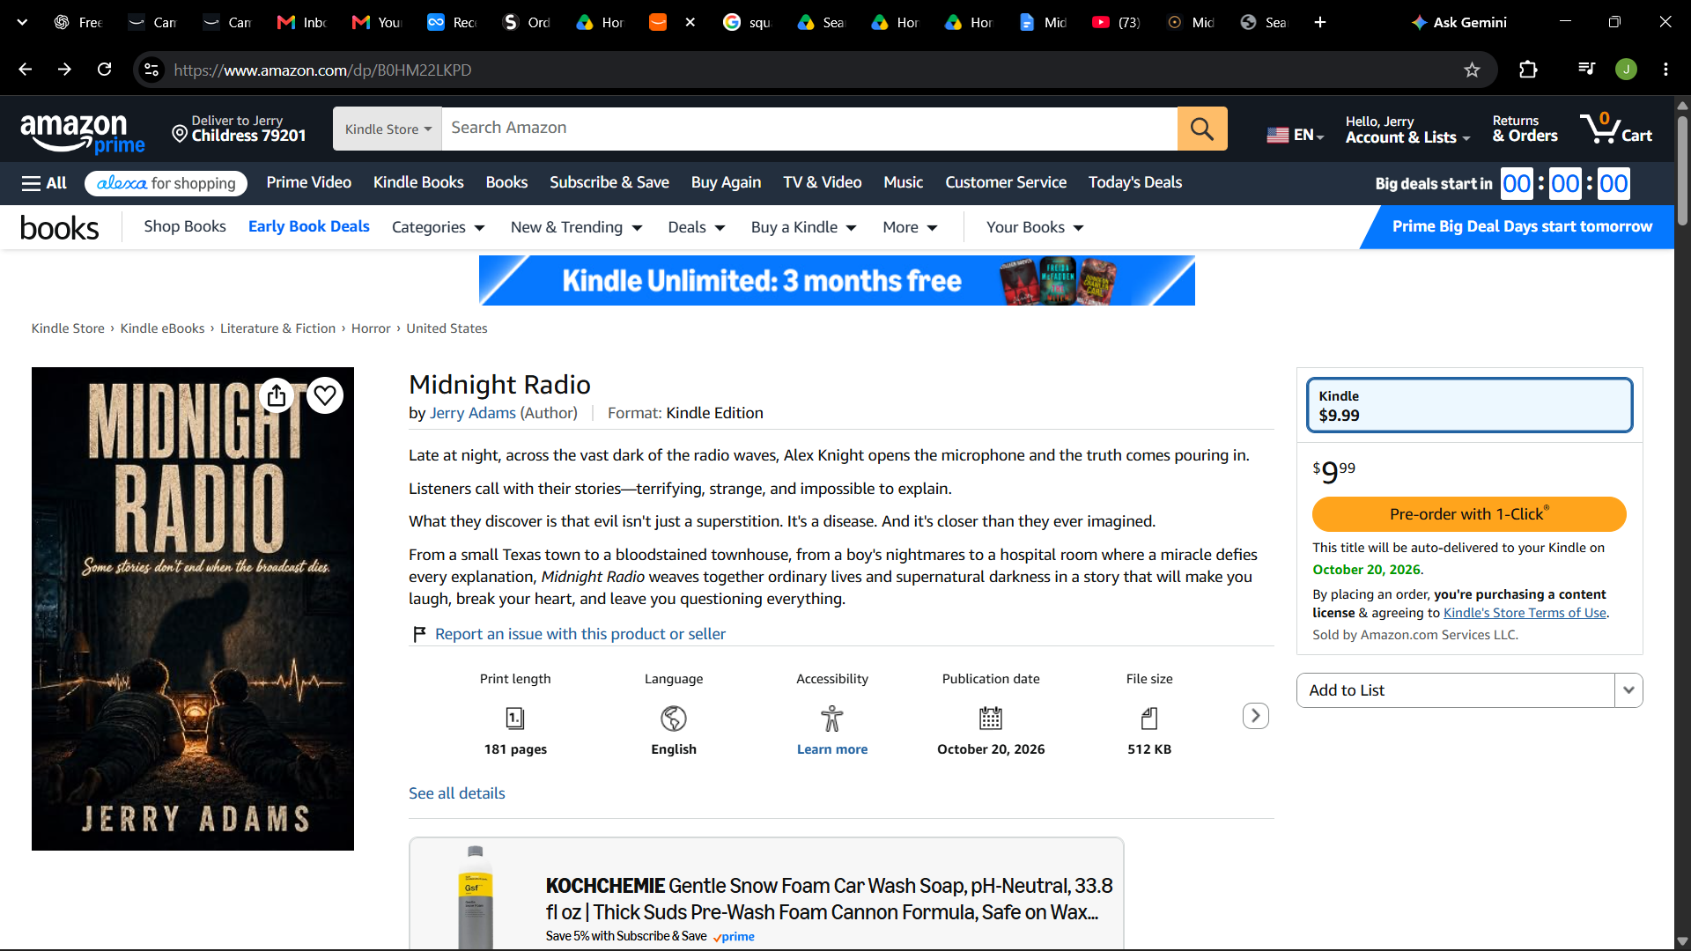Click Pre-order with 1-Click button
The image size is (1691, 951).
pyautogui.click(x=1469, y=514)
